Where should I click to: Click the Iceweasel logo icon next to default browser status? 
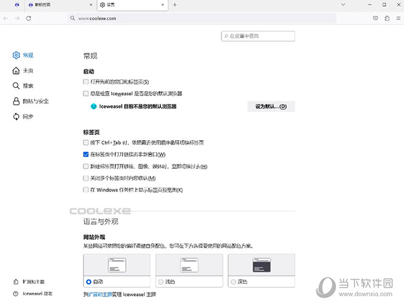tap(94, 106)
